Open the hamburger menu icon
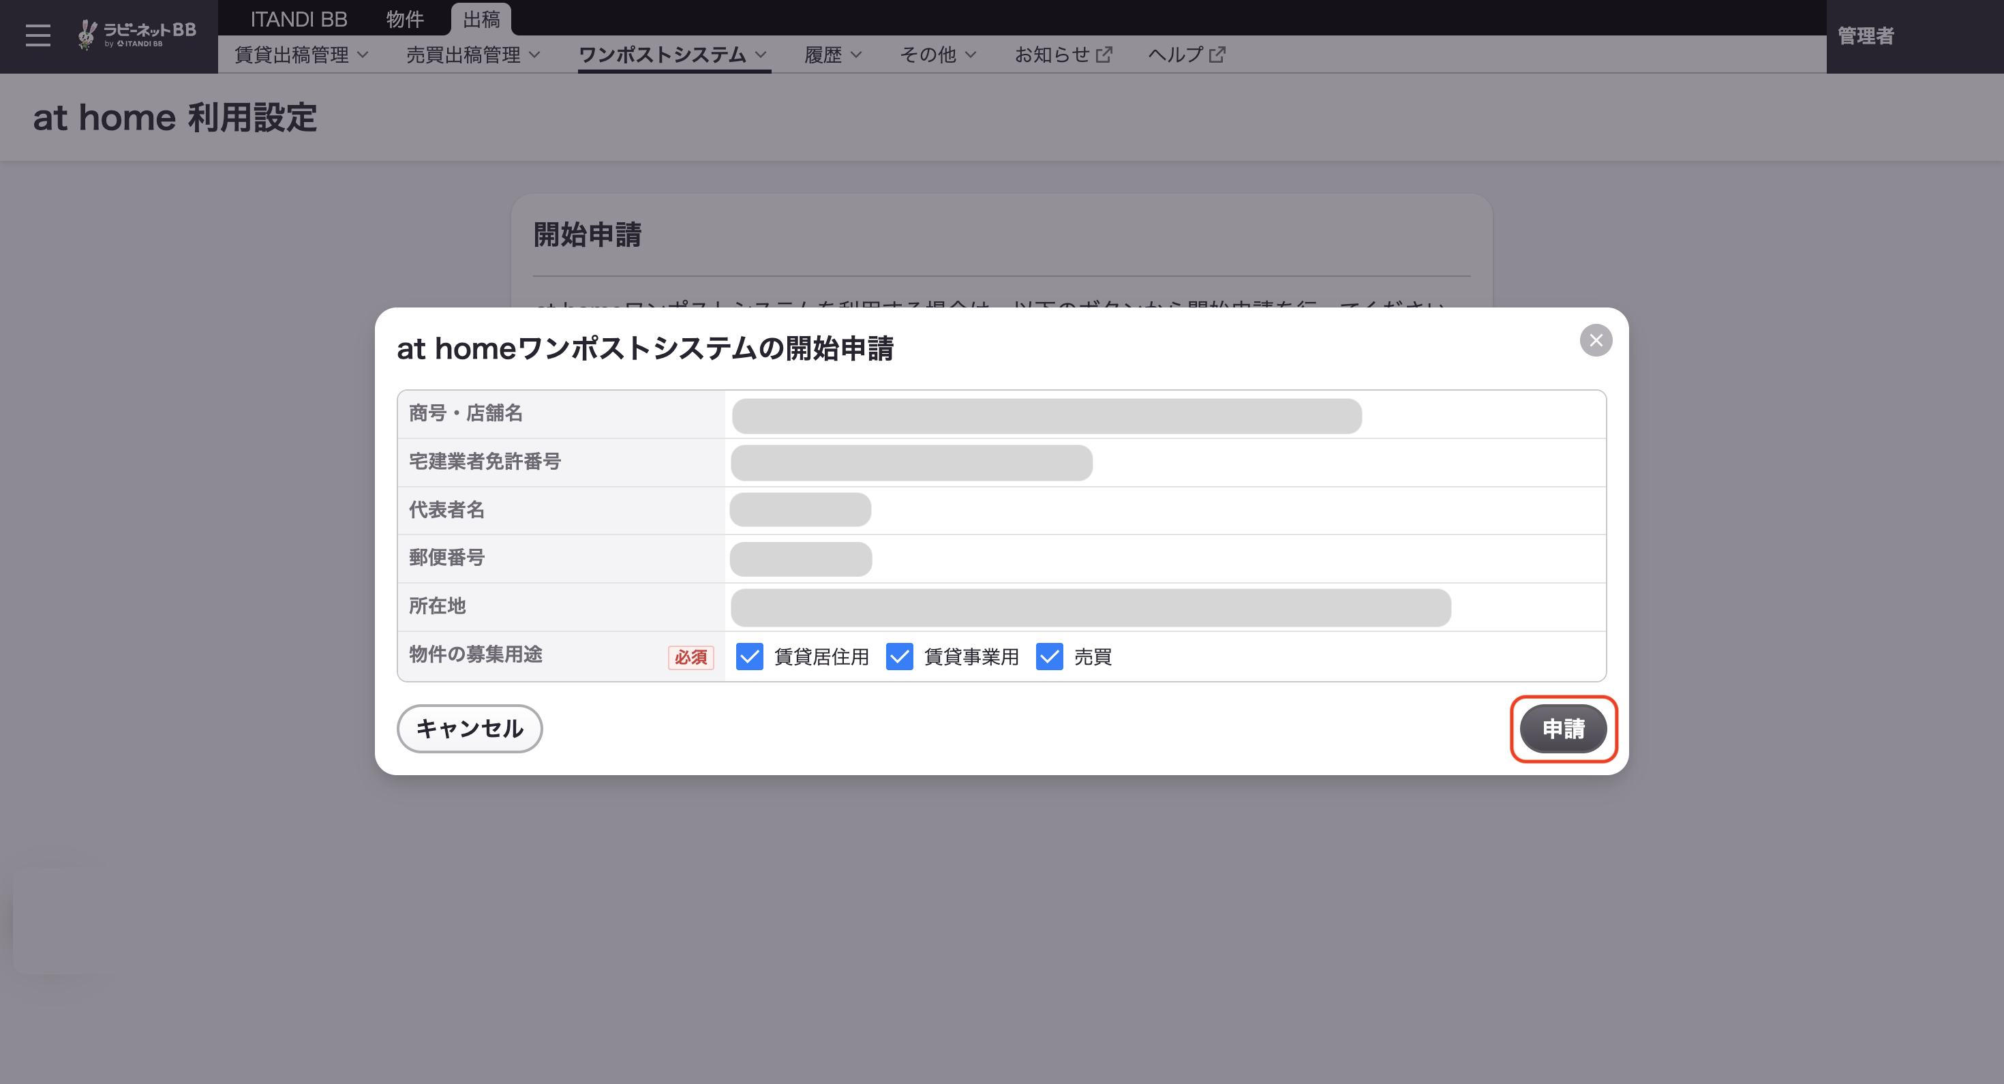 [x=37, y=35]
